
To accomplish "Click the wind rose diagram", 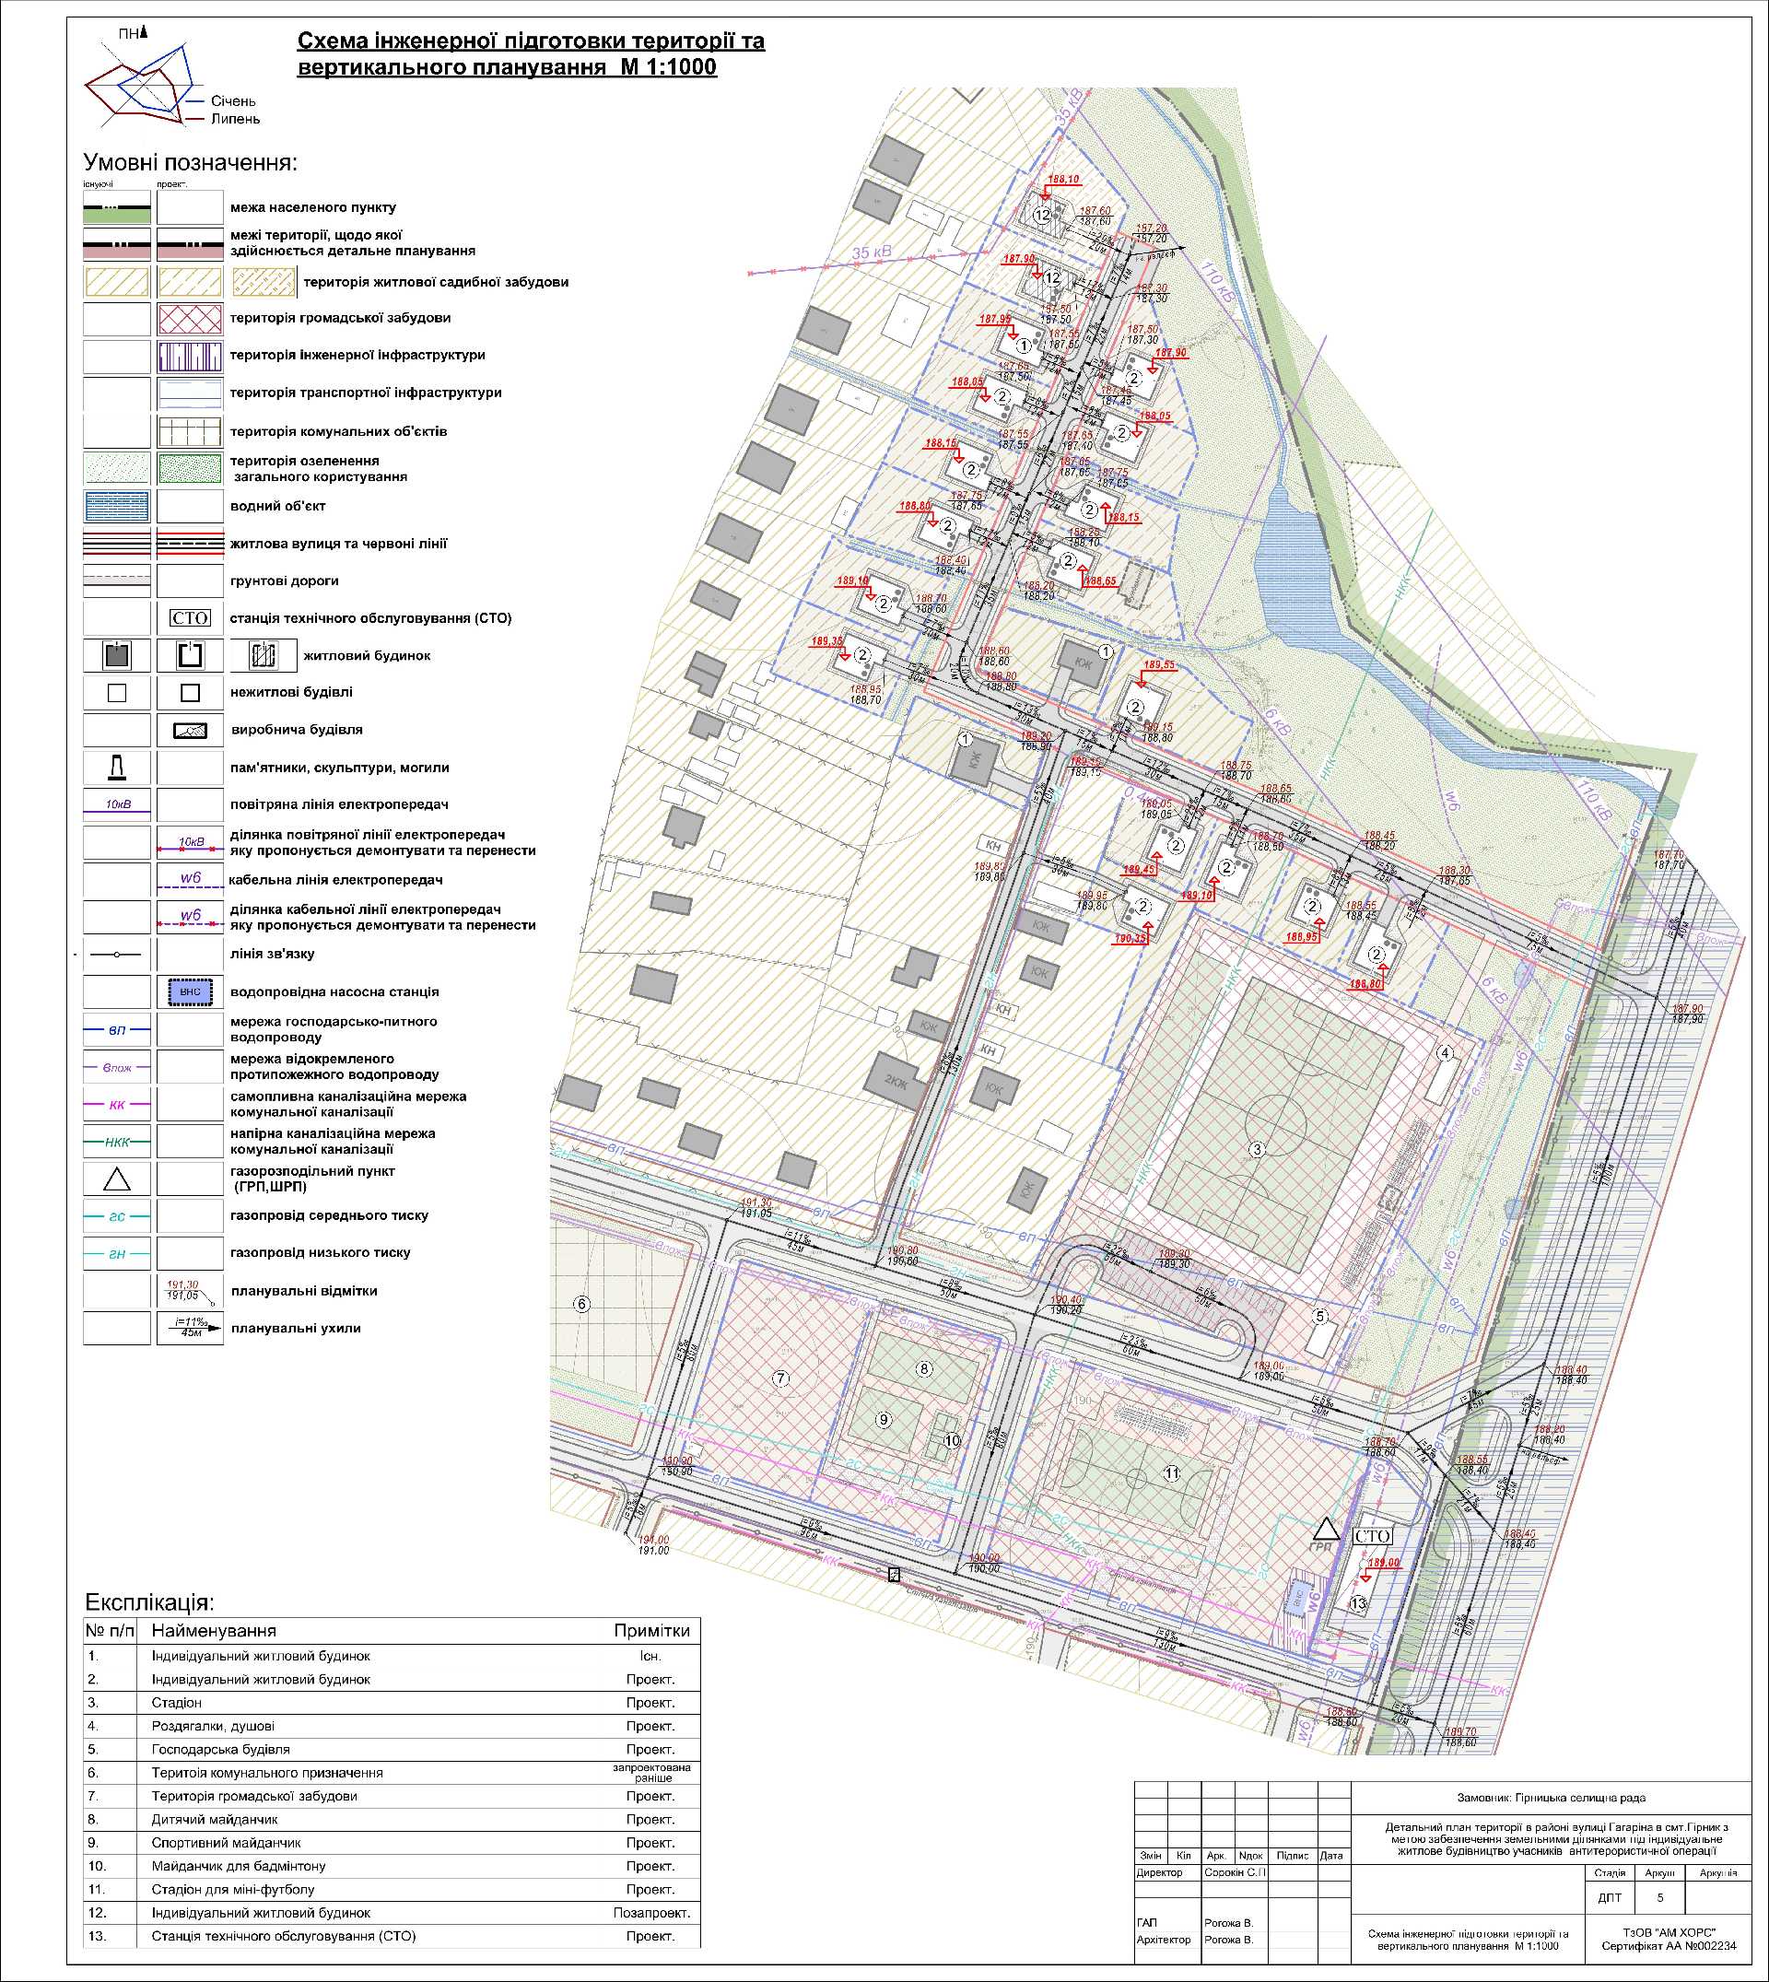I will coord(143,86).
